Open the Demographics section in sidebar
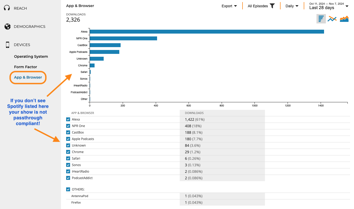 pos(29,27)
